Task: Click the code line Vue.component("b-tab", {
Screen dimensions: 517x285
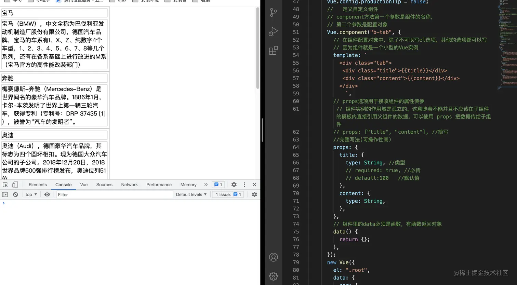Action: point(364,32)
